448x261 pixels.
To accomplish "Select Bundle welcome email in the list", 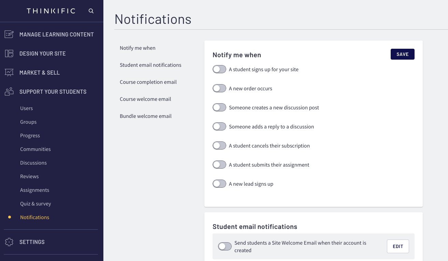I will pos(146,116).
